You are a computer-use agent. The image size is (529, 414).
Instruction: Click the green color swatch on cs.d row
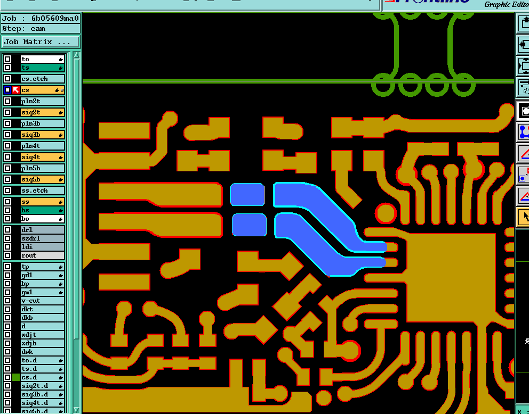16,377
